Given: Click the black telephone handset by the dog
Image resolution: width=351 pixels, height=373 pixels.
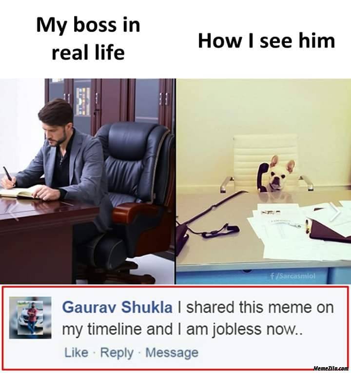Looking at the screenshot, I should point(263,177).
